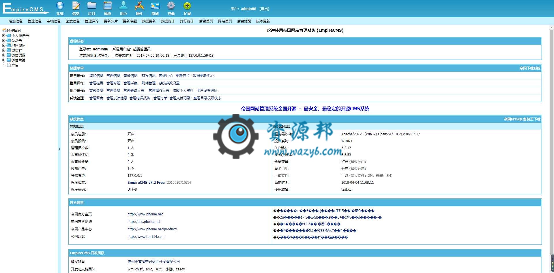Open http://www.phome.net official homepage link
This screenshot has width=554, height=273.
[x=145, y=214]
